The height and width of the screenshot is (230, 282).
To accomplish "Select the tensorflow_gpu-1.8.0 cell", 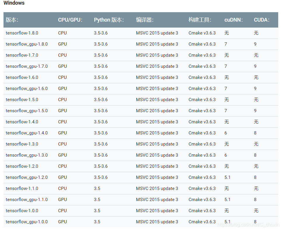I will (27, 44).
